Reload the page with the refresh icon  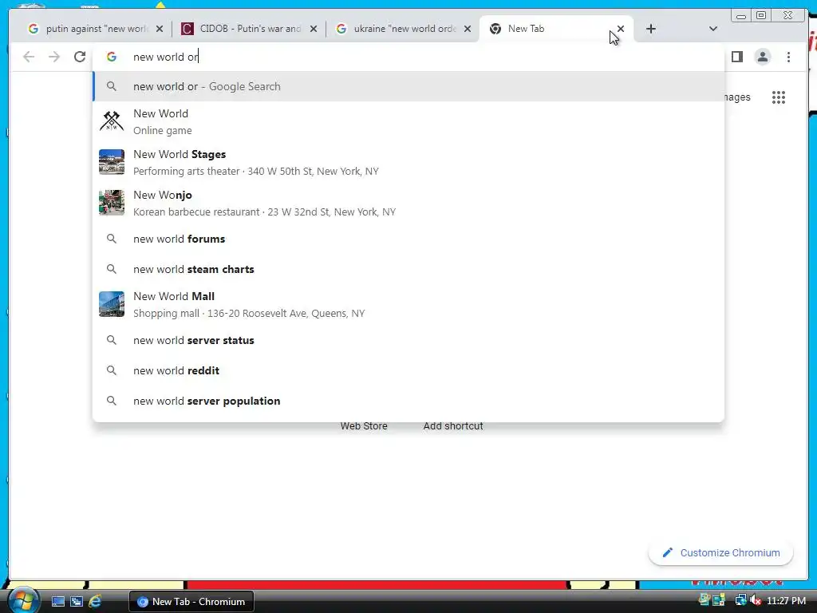click(80, 57)
